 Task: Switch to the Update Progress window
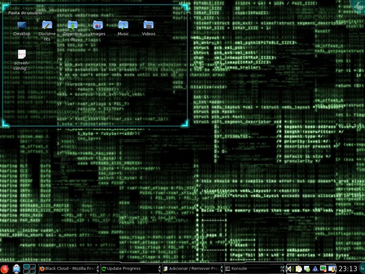[130, 269]
